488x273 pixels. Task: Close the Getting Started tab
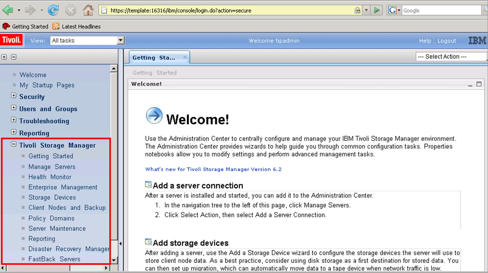click(185, 57)
